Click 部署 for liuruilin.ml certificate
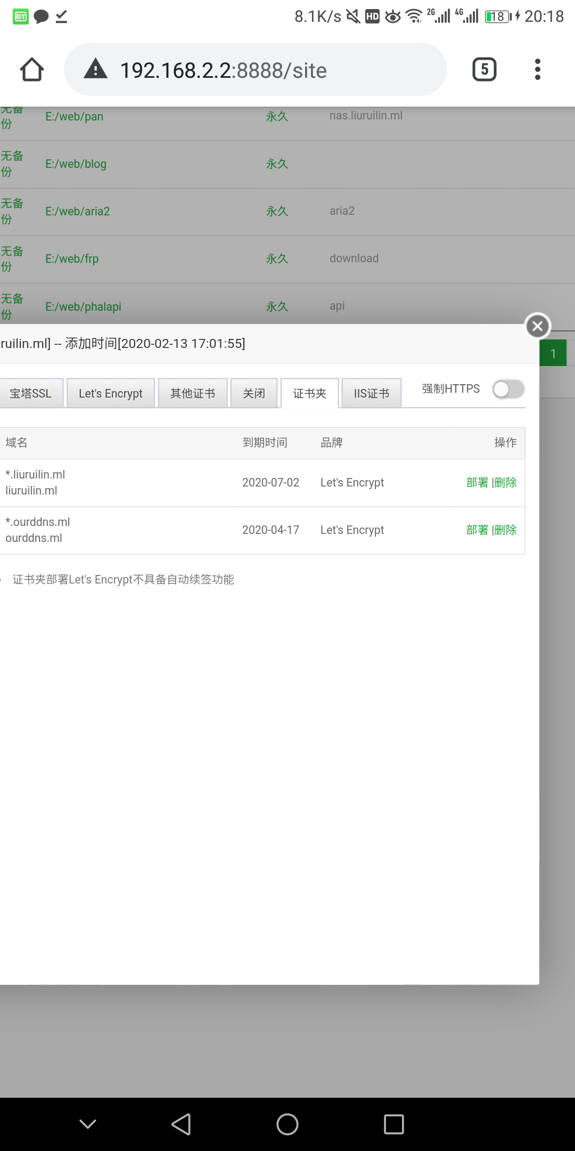The height and width of the screenshot is (1151, 575). pos(477,483)
